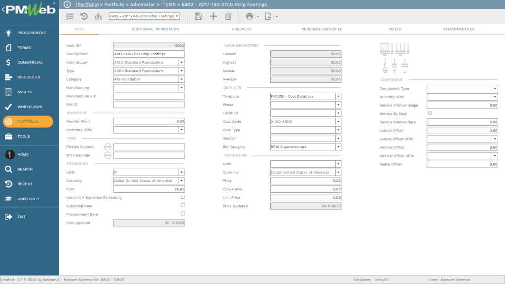Click the info icon beside the breadcrumb
505x284 pixels.
(x=67, y=4)
